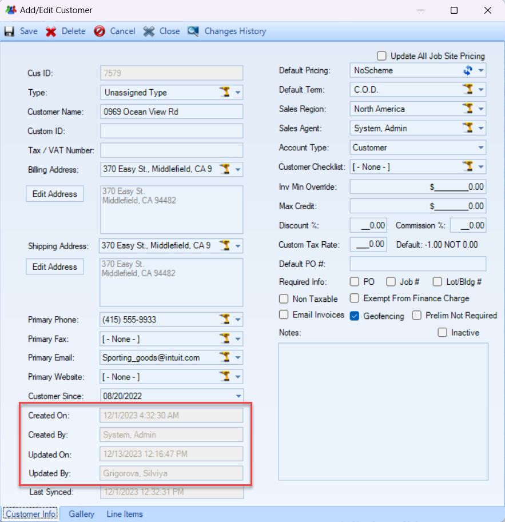Click the drill icon in Sales Region
This screenshot has height=522, width=505.
tap(468, 108)
